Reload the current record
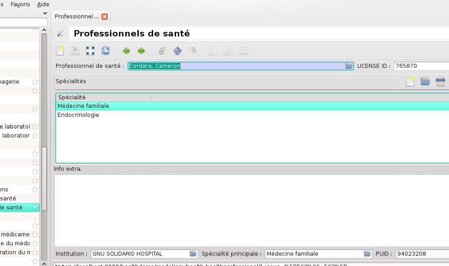This screenshot has width=449, height=266. pos(106,51)
